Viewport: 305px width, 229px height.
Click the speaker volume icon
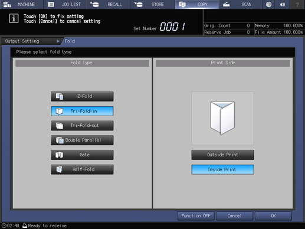[283, 4]
